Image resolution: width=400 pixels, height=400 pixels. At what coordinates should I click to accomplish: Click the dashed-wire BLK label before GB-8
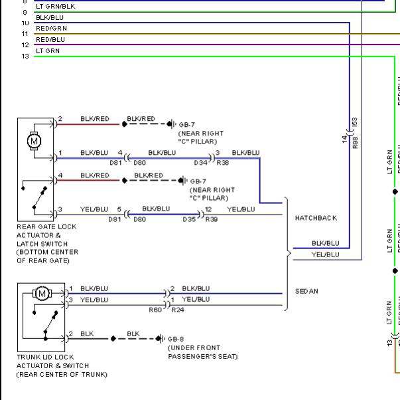(133, 334)
